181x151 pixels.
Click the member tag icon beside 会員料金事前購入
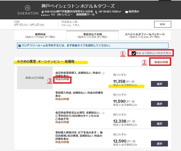tap(103, 73)
